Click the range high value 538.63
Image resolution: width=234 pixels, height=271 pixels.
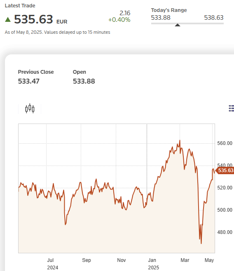(x=214, y=18)
